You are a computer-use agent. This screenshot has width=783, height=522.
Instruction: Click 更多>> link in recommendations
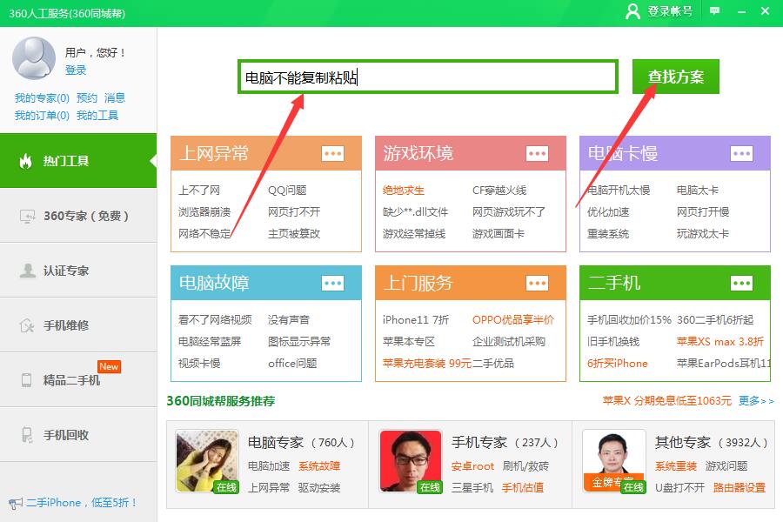coord(757,400)
